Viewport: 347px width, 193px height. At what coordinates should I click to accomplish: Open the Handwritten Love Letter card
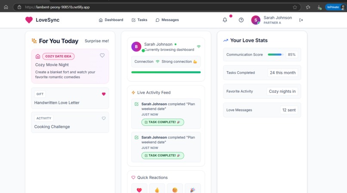tap(70, 98)
